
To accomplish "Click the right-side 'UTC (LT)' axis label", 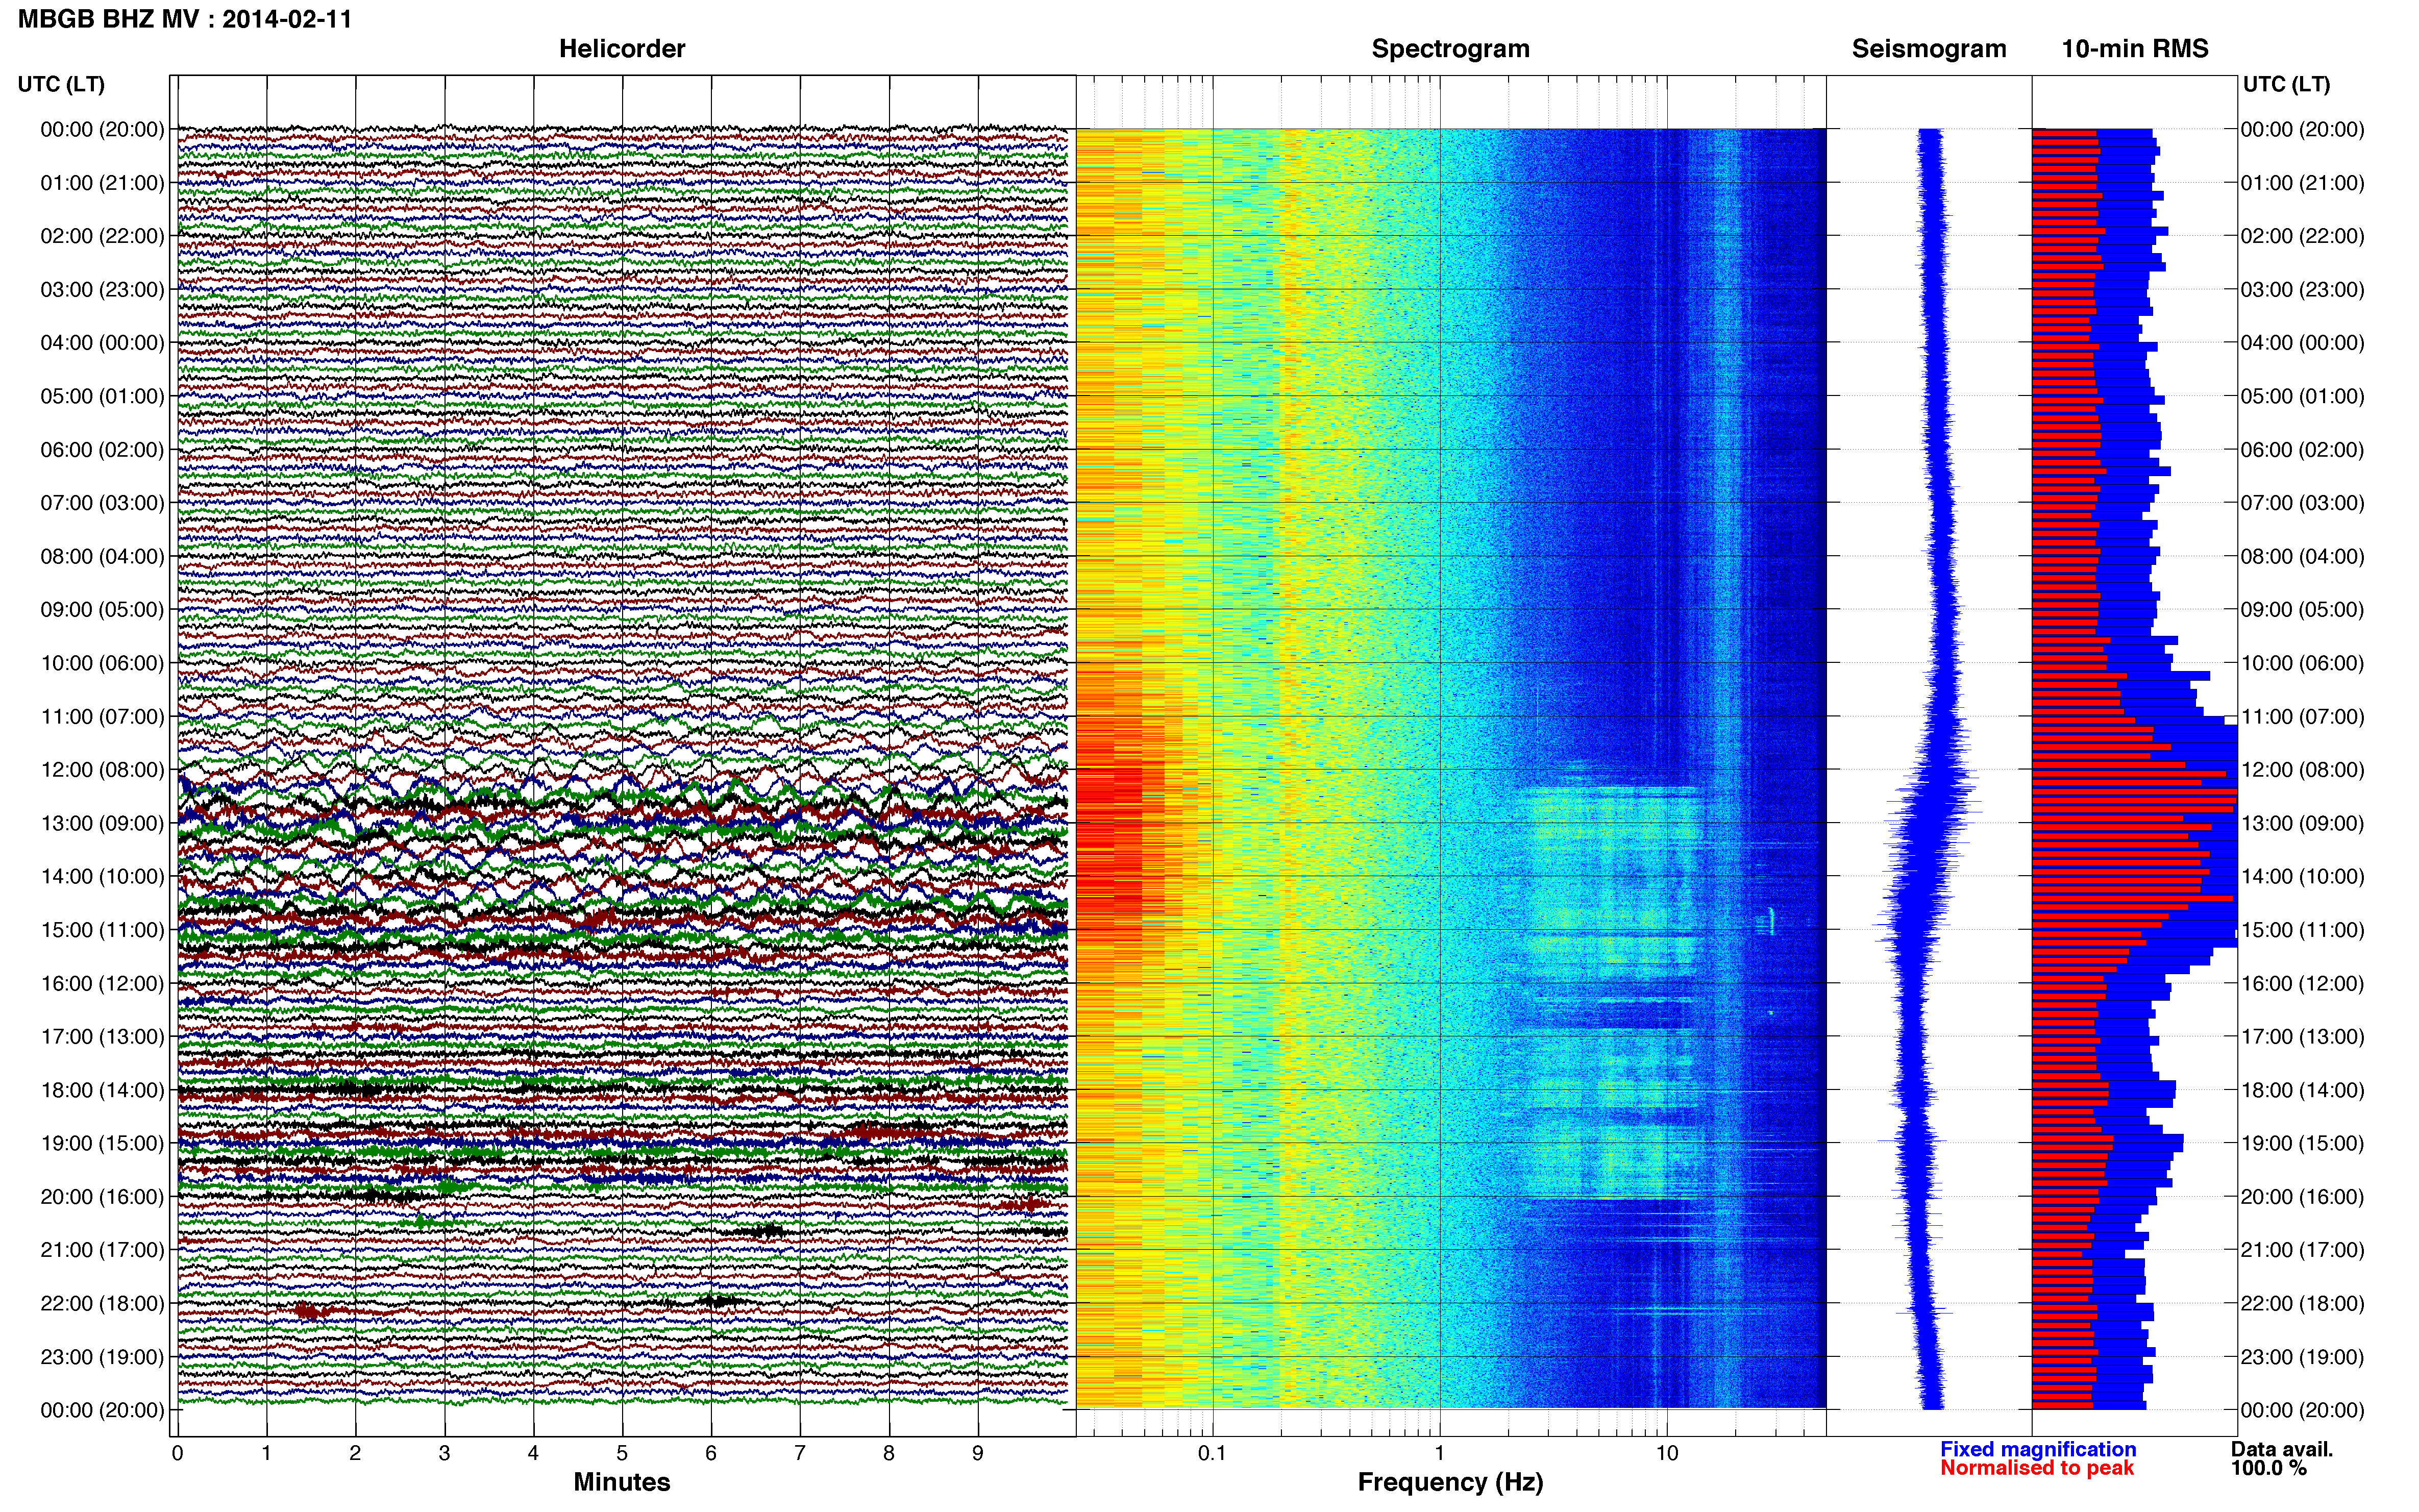I will 2286,84.
